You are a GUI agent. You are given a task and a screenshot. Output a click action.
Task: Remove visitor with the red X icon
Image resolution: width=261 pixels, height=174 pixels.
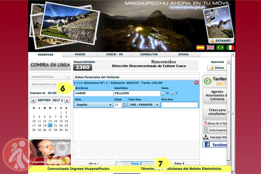(196, 82)
